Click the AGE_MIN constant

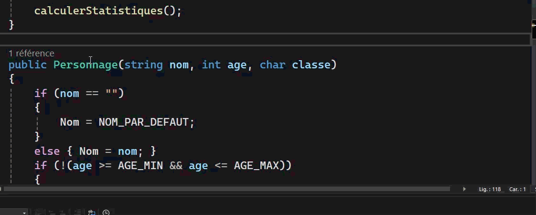[140, 165]
